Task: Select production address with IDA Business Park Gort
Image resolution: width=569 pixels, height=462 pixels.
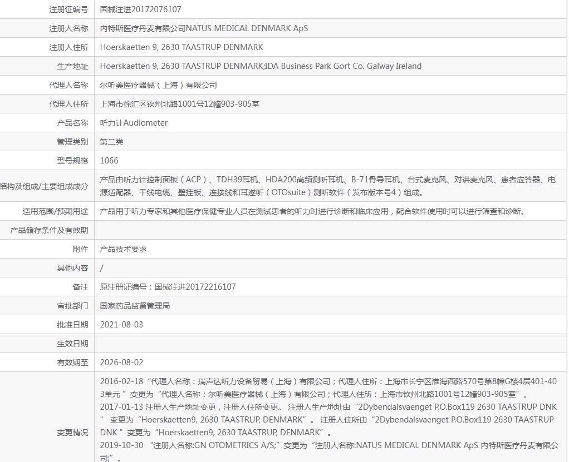Action: tap(261, 66)
